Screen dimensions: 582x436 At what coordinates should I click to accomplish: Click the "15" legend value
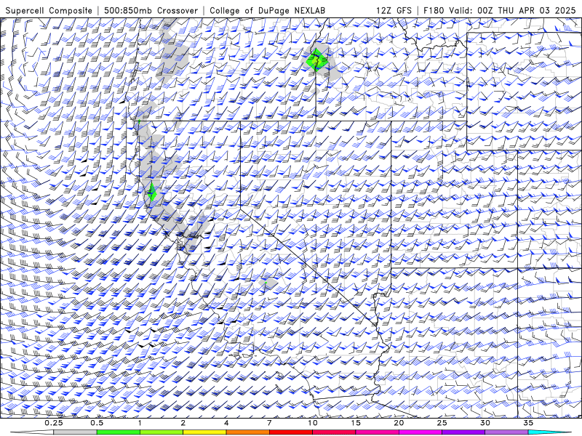[x=356, y=423]
